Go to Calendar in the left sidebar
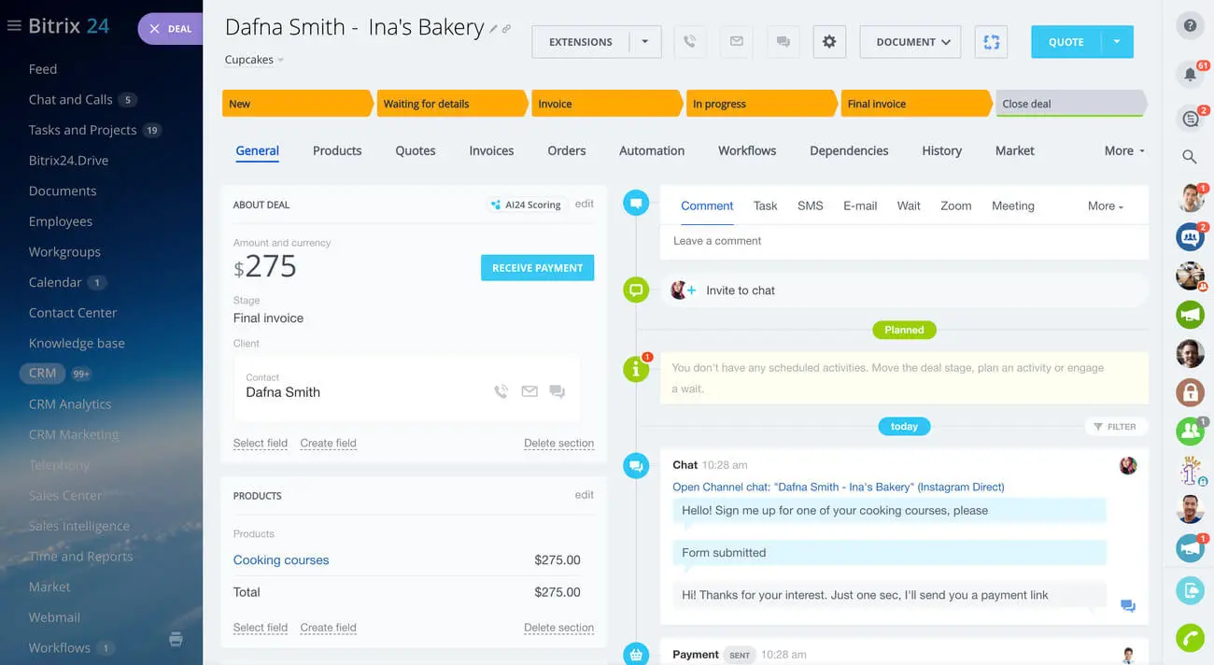 55,282
